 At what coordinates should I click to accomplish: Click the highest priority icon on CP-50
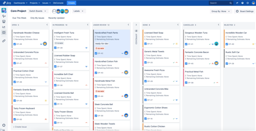pyautogui.click(x=46, y=119)
